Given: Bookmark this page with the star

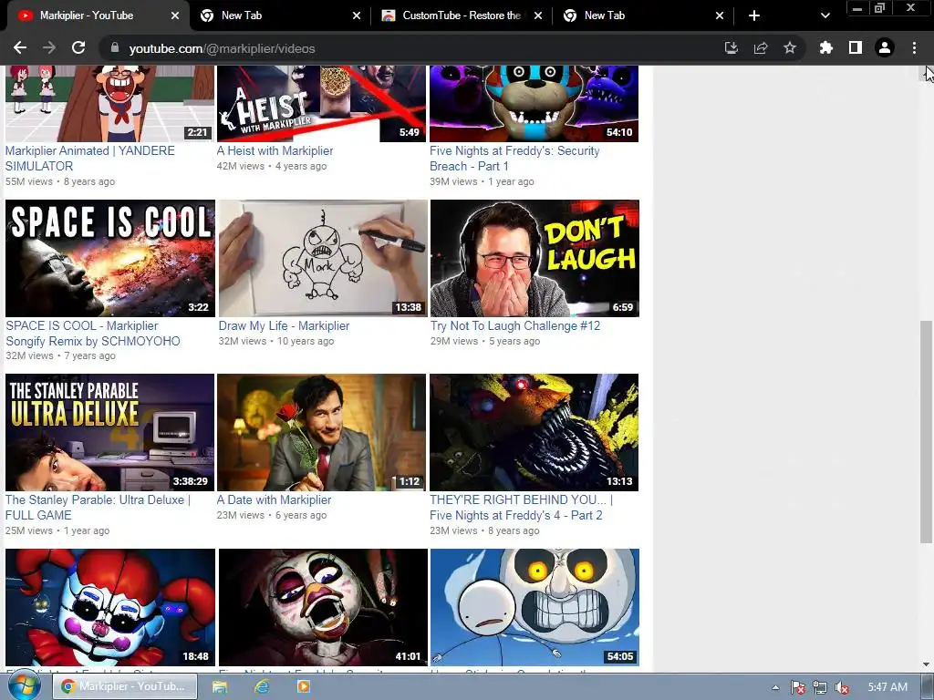Looking at the screenshot, I should click(790, 48).
